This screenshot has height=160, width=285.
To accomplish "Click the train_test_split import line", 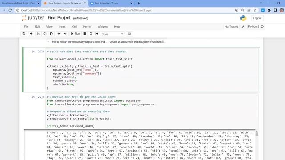I will coord(90,59).
